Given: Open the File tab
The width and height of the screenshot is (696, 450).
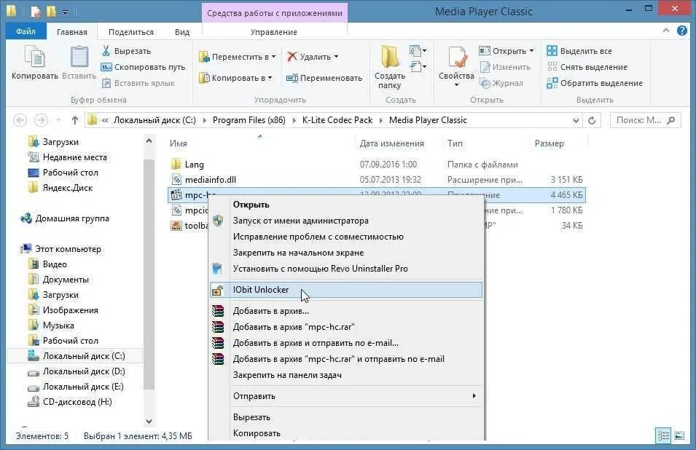Looking at the screenshot, I should 26,31.
